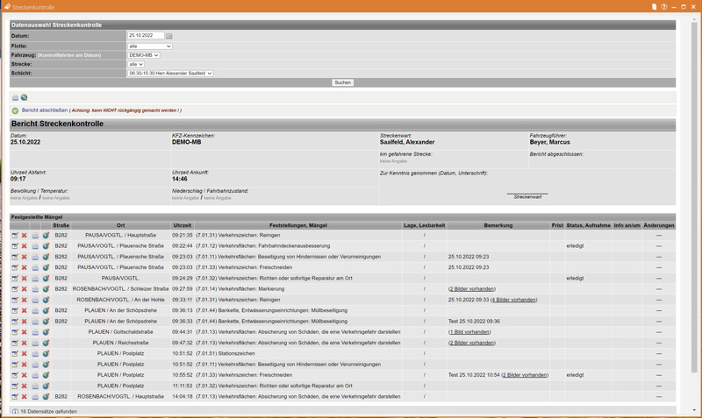Delete the 09:22:44 Fahrbahndeckenausbesserung entry
Viewport: 702px width, 418px height.
click(x=25, y=246)
